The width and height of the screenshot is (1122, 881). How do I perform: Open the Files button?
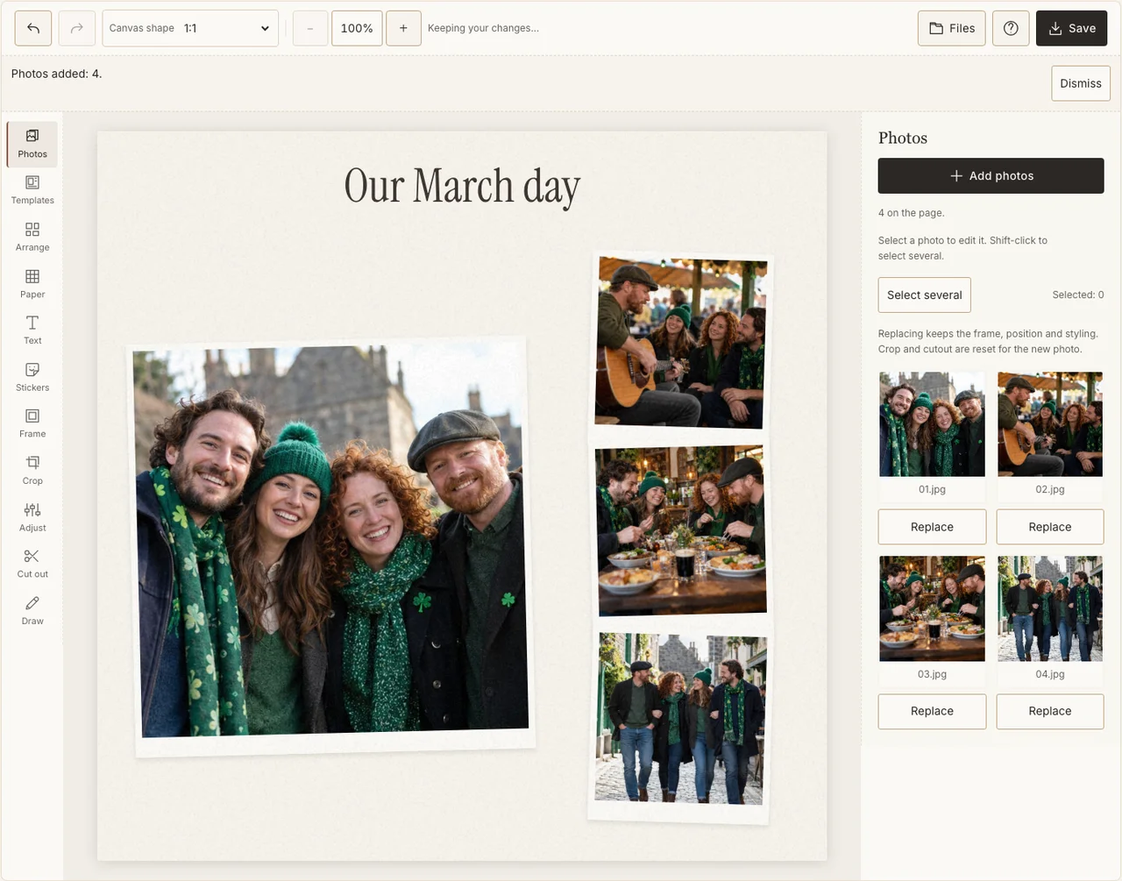point(952,28)
